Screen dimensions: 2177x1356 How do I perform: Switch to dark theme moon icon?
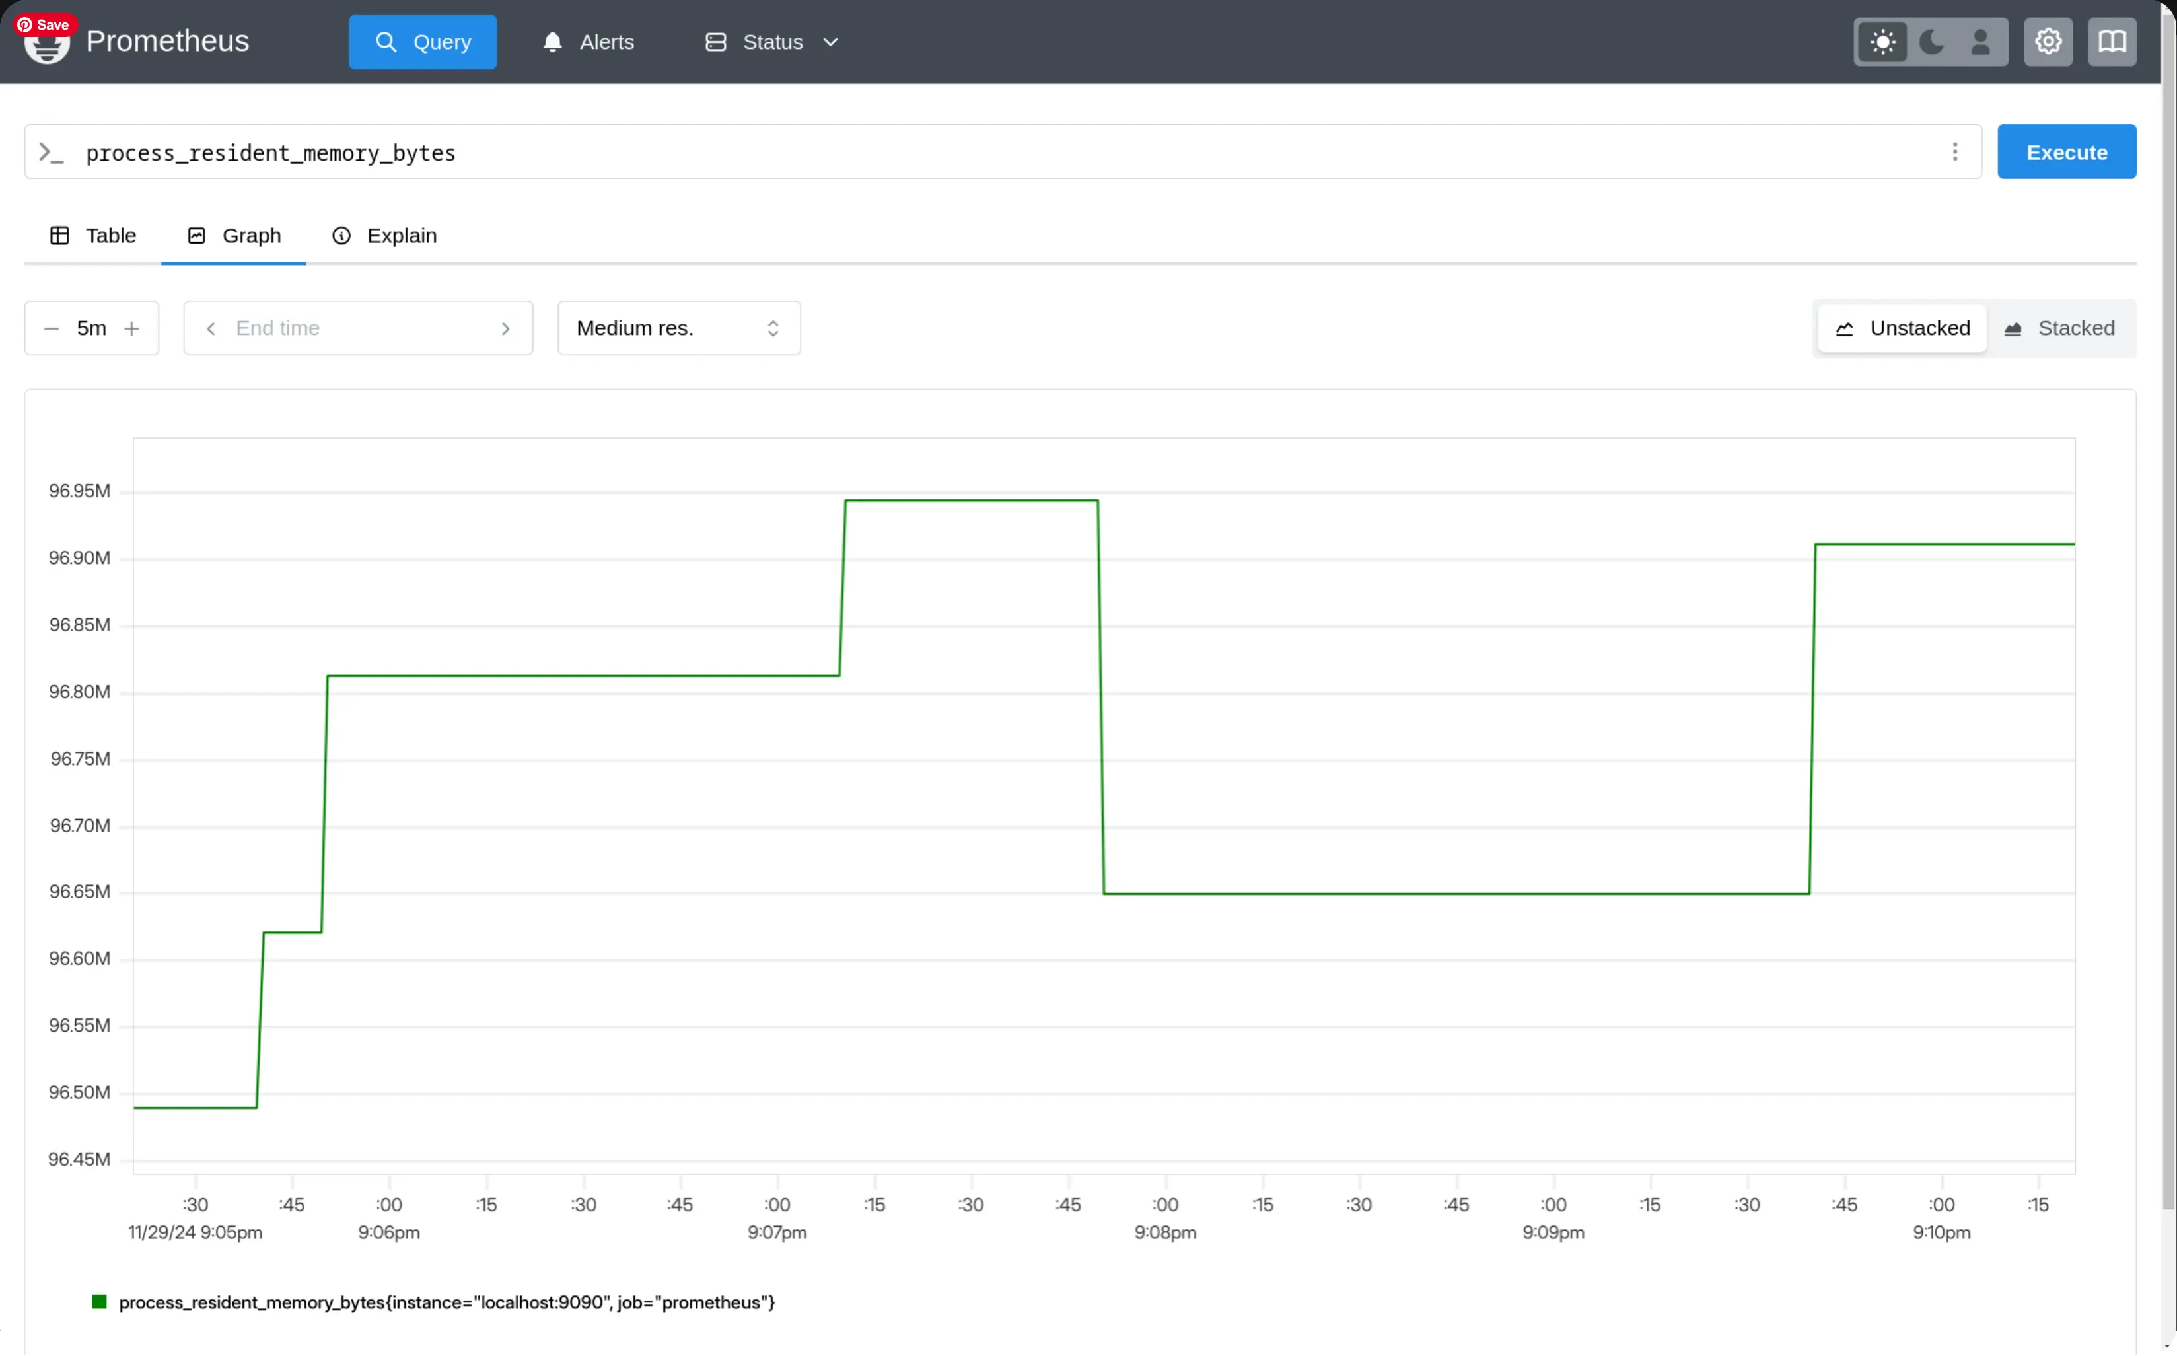(1931, 42)
